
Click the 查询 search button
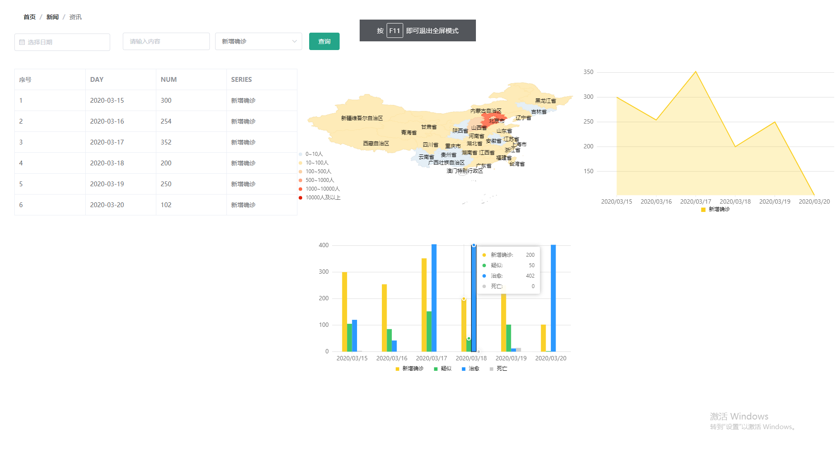[324, 41]
